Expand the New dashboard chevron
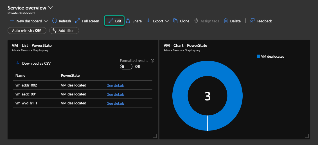The width and height of the screenshot is (318, 145). 46,21
